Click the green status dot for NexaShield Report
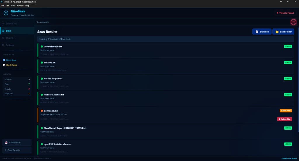The width and height of the screenshot is (299, 161). pos(42,128)
